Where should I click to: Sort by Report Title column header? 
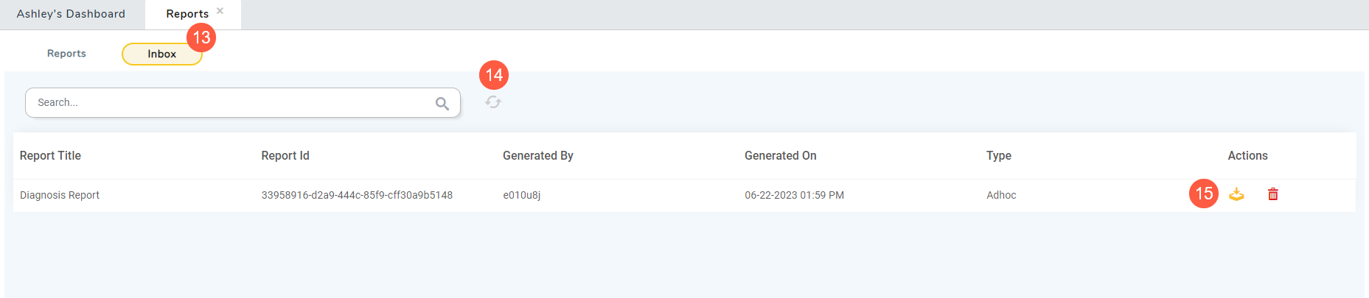pos(50,156)
